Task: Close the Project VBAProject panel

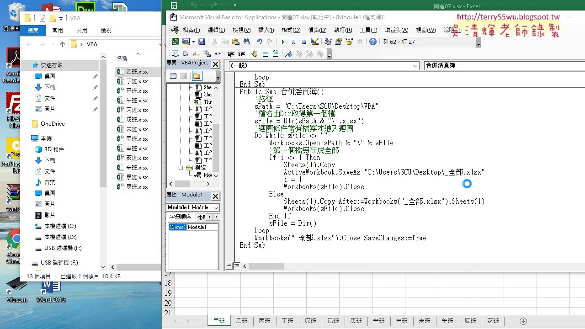Action: (215, 64)
